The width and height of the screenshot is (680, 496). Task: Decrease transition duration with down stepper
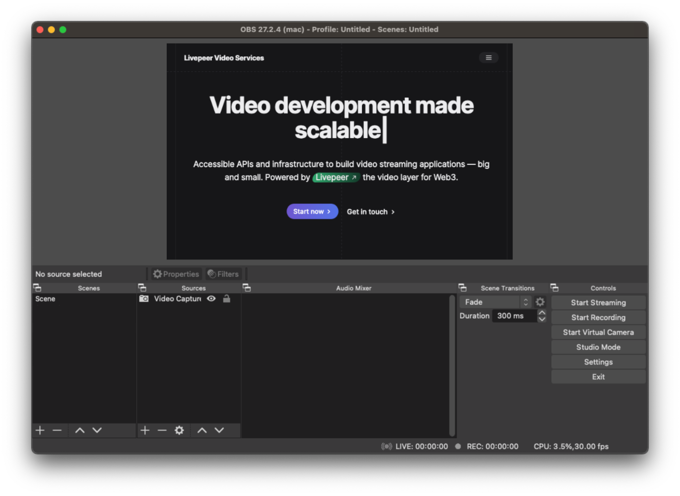(542, 319)
